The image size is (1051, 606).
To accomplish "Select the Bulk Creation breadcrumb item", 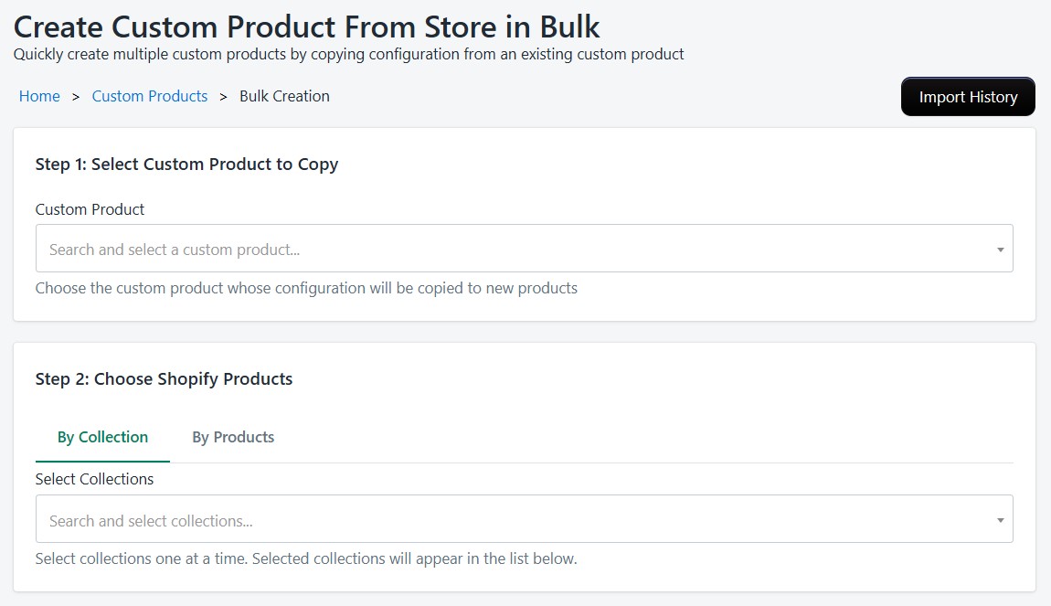I will pyautogui.click(x=284, y=96).
